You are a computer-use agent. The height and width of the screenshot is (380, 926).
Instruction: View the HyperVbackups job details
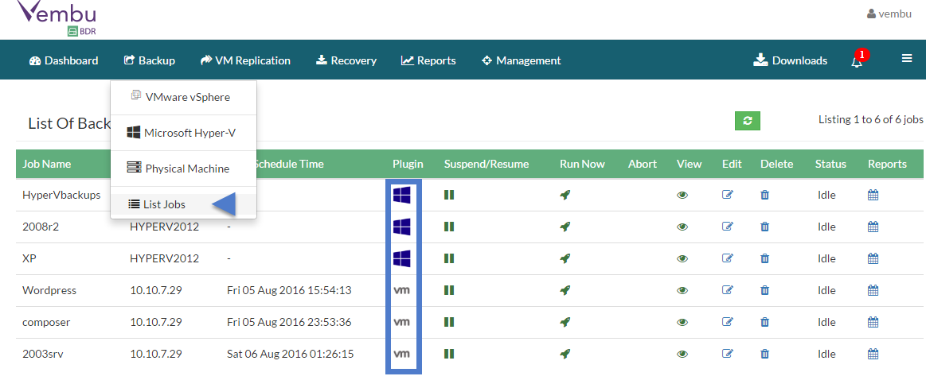[682, 195]
